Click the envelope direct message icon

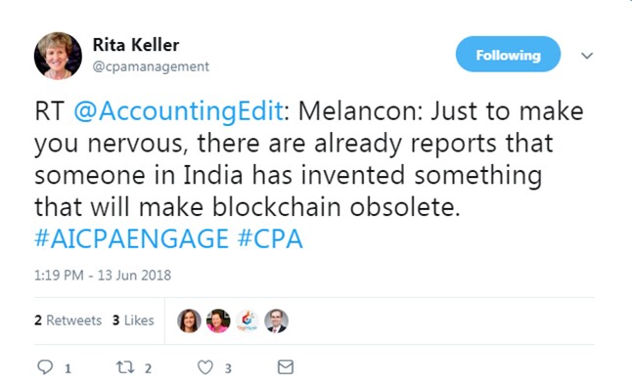pyautogui.click(x=286, y=366)
